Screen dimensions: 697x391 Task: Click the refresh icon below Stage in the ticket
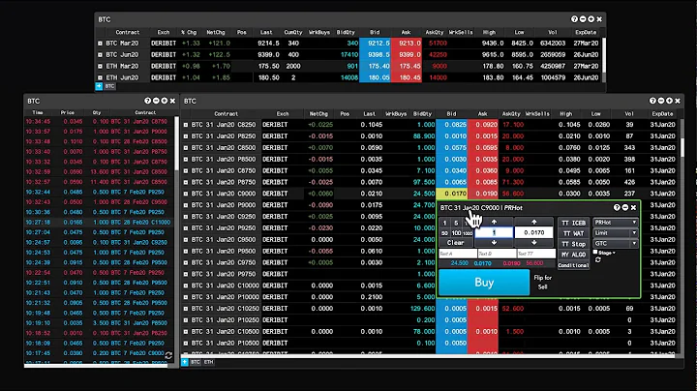click(x=598, y=260)
